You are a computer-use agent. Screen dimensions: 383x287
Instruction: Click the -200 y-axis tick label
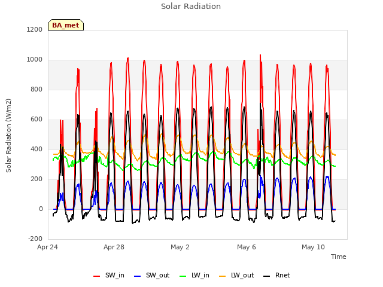point(35,239)
